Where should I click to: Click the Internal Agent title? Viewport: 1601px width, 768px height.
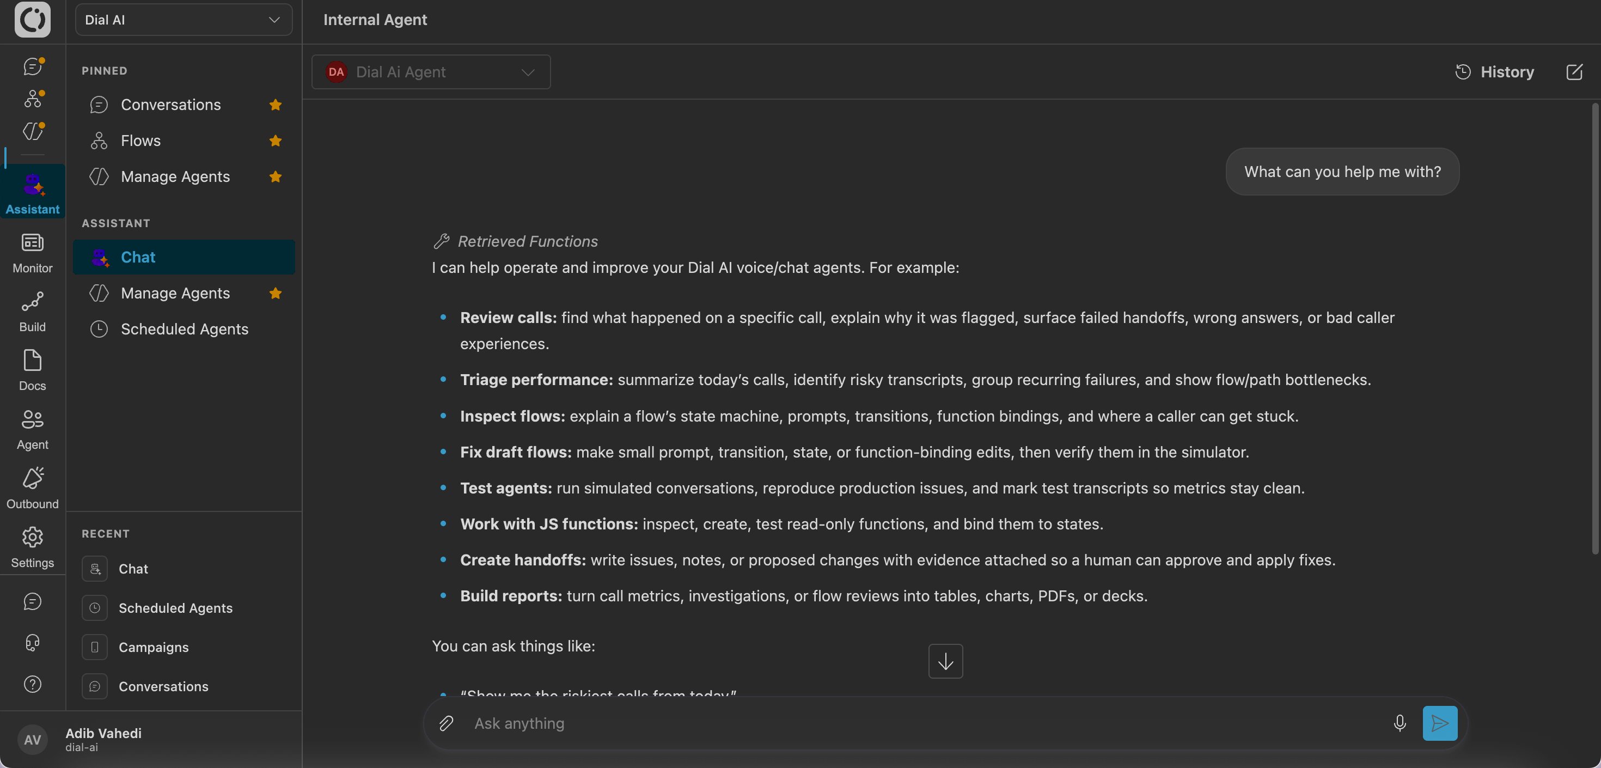click(x=375, y=20)
